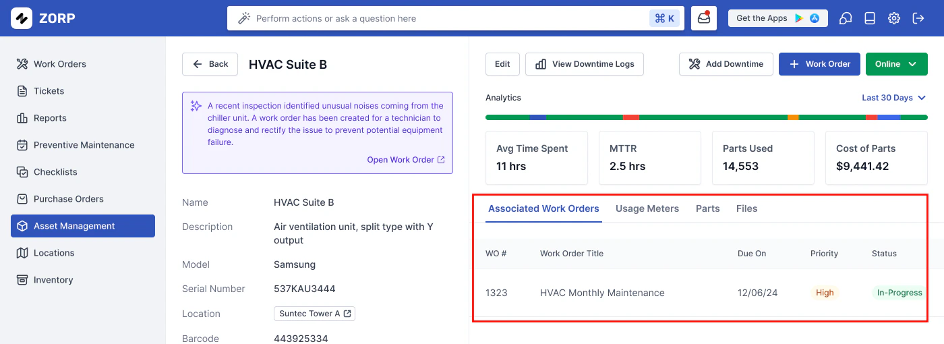Click the Get the Apps button
The height and width of the screenshot is (344, 944).
(777, 18)
